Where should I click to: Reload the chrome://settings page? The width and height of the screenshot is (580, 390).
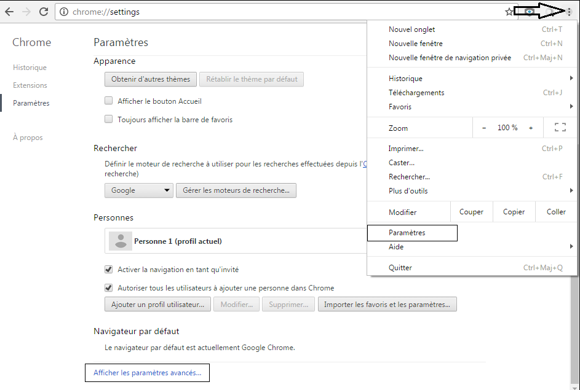coord(44,12)
